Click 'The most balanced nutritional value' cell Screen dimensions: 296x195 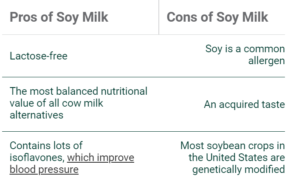78,103
